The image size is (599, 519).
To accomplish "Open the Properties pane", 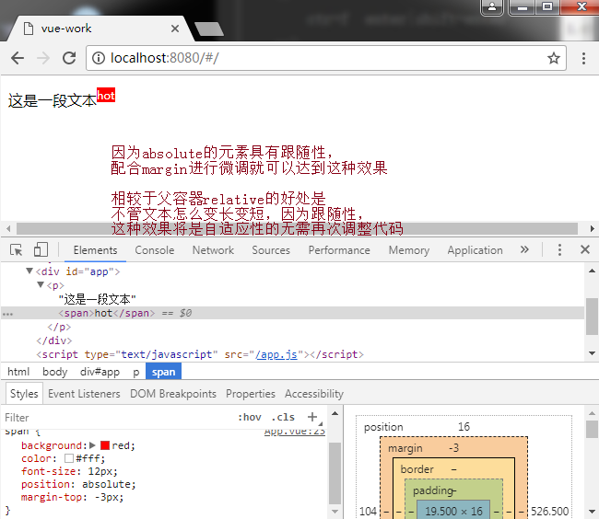I will click(251, 394).
